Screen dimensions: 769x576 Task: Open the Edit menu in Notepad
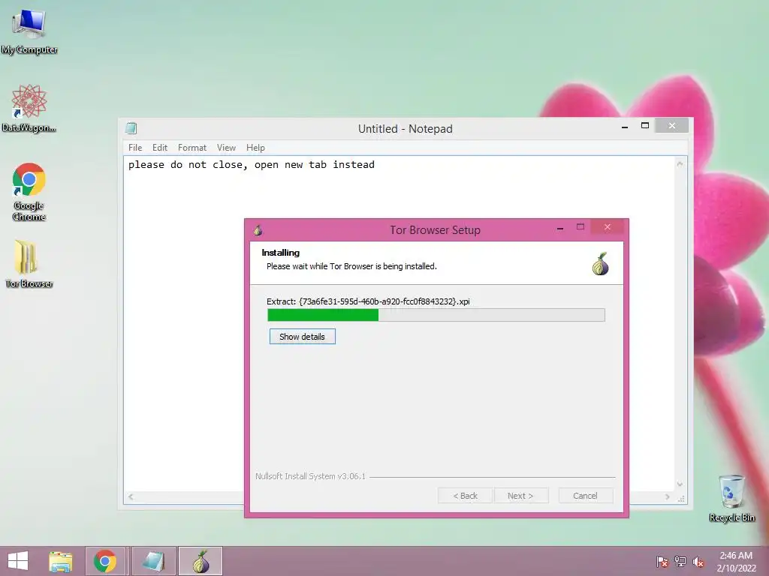pos(160,148)
